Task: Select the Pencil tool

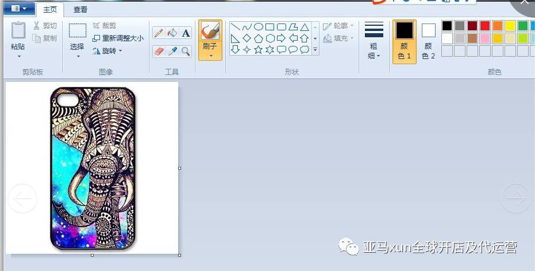Action: pos(159,33)
